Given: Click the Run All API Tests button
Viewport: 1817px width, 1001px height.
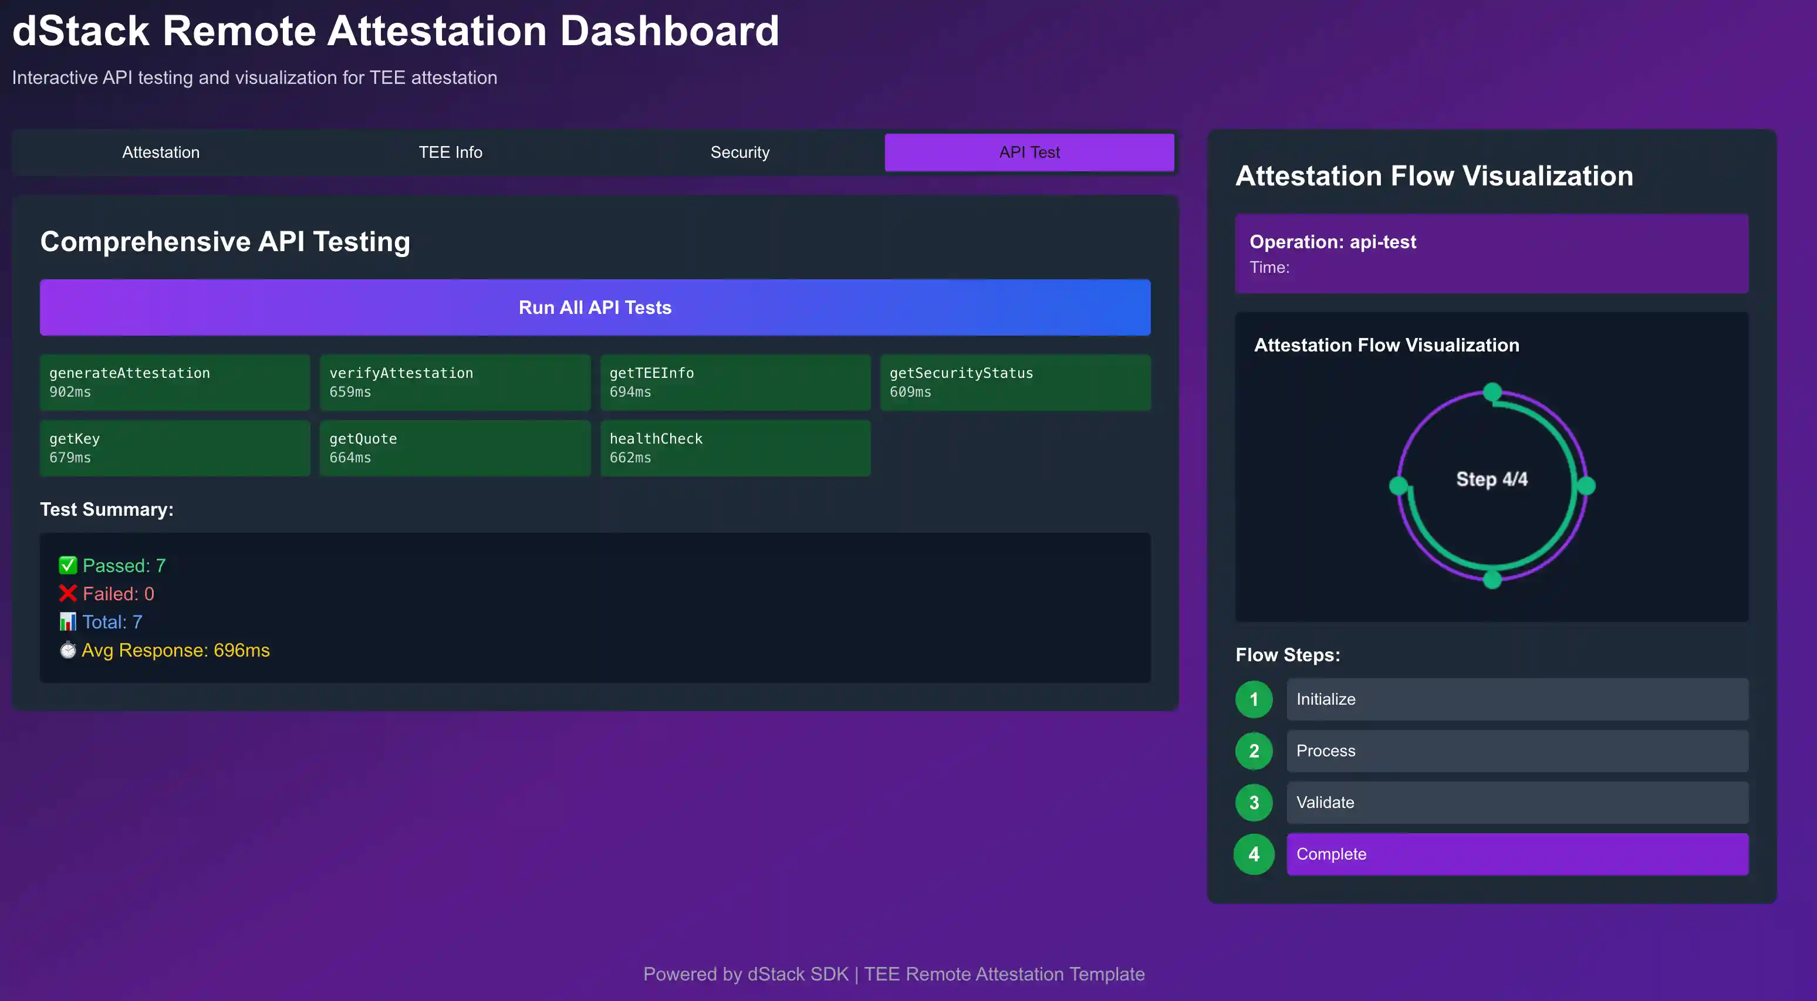Looking at the screenshot, I should point(595,307).
